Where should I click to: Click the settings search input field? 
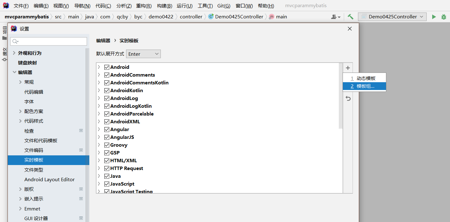click(49, 41)
